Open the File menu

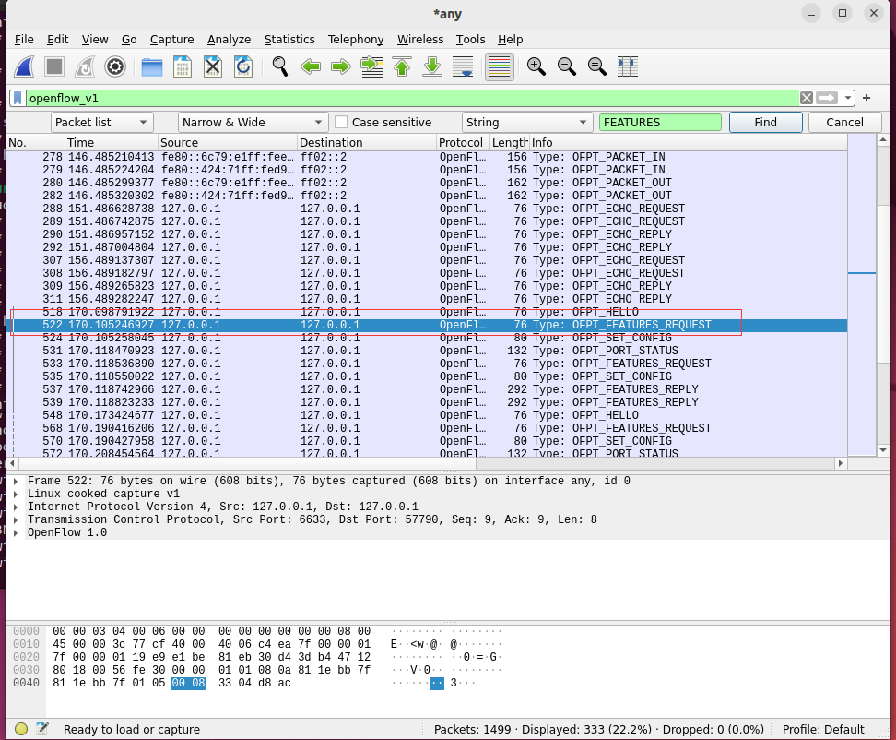24,40
